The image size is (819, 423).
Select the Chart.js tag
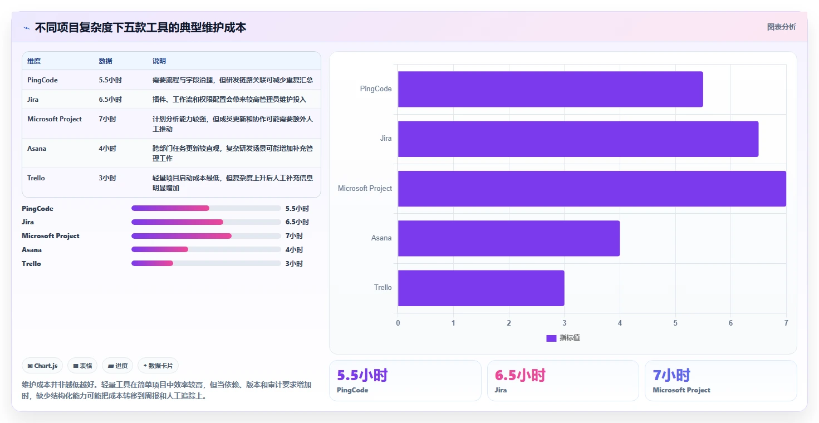point(42,366)
